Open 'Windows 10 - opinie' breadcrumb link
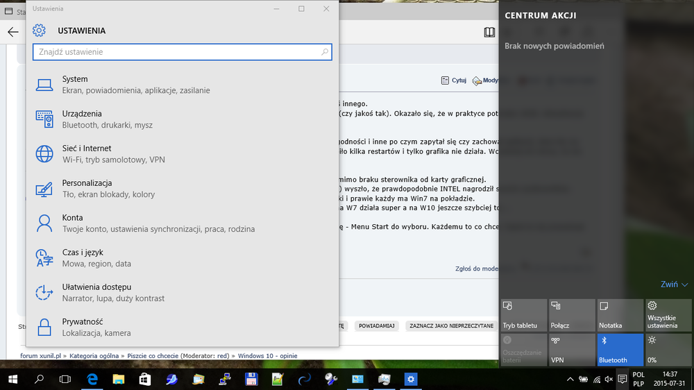The height and width of the screenshot is (390, 694). coord(267,355)
